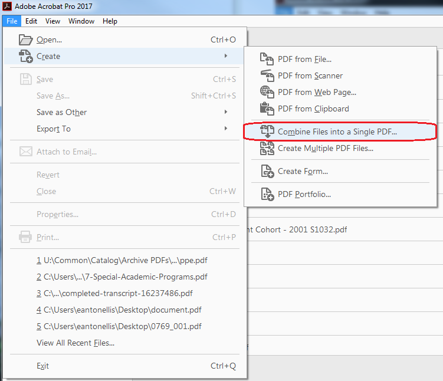
Task: Expand the Save as Other submenu
Action: coord(226,112)
